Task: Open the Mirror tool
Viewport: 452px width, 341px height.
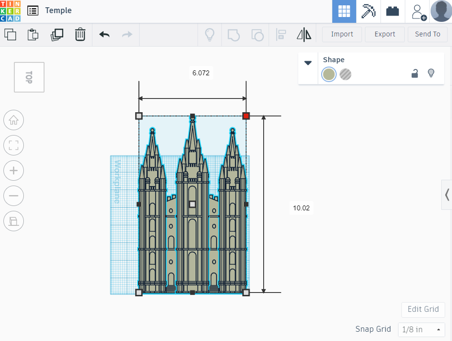Action: click(x=304, y=34)
